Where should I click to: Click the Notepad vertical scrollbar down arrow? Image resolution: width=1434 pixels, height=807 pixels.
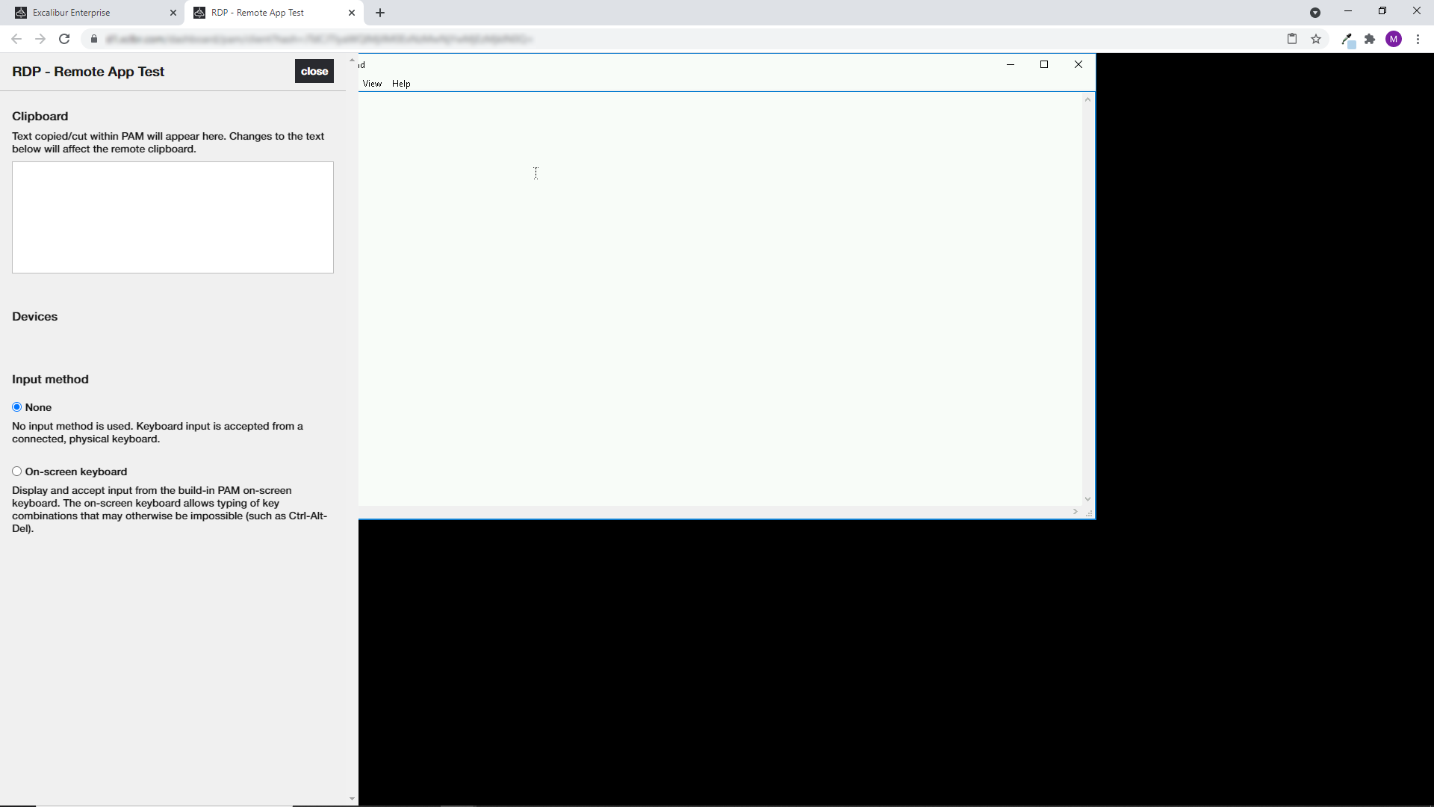click(x=1087, y=499)
